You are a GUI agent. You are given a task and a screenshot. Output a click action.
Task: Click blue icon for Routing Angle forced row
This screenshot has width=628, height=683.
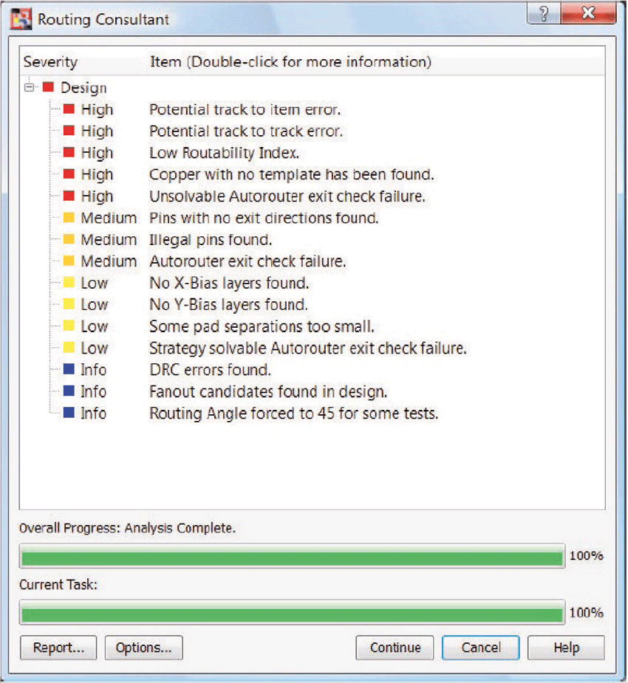click(x=69, y=413)
